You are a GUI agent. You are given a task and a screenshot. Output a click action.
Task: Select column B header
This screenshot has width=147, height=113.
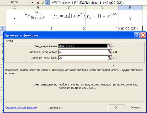point(38,8)
